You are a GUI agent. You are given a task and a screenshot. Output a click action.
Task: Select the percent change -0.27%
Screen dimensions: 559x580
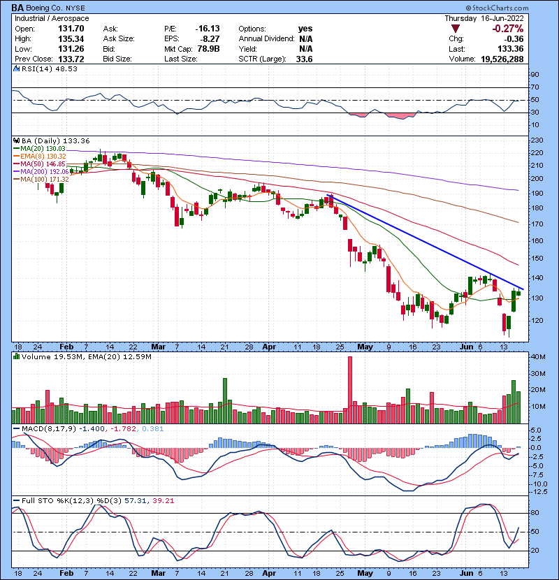pyautogui.click(x=507, y=29)
